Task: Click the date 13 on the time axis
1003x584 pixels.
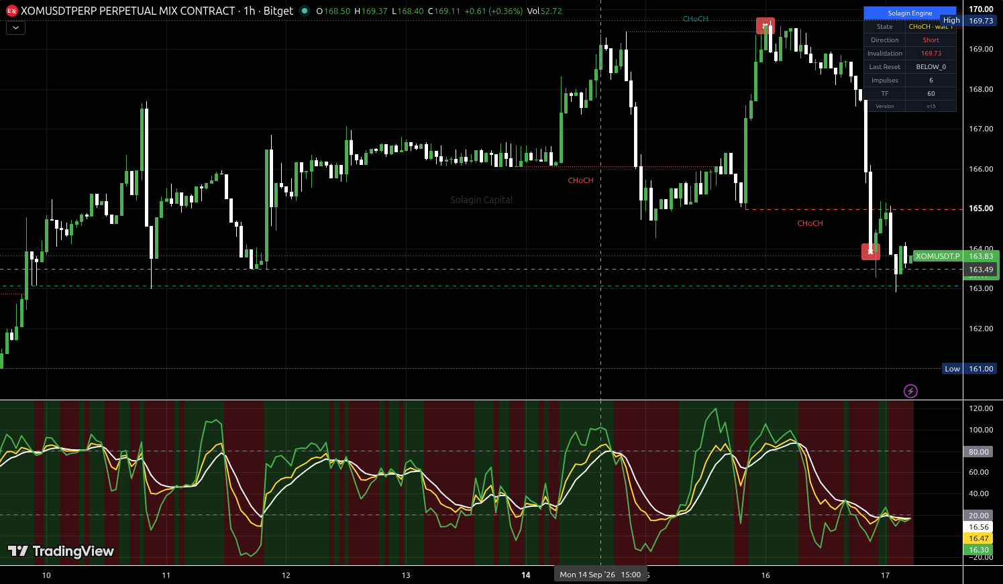Action: [x=406, y=575]
